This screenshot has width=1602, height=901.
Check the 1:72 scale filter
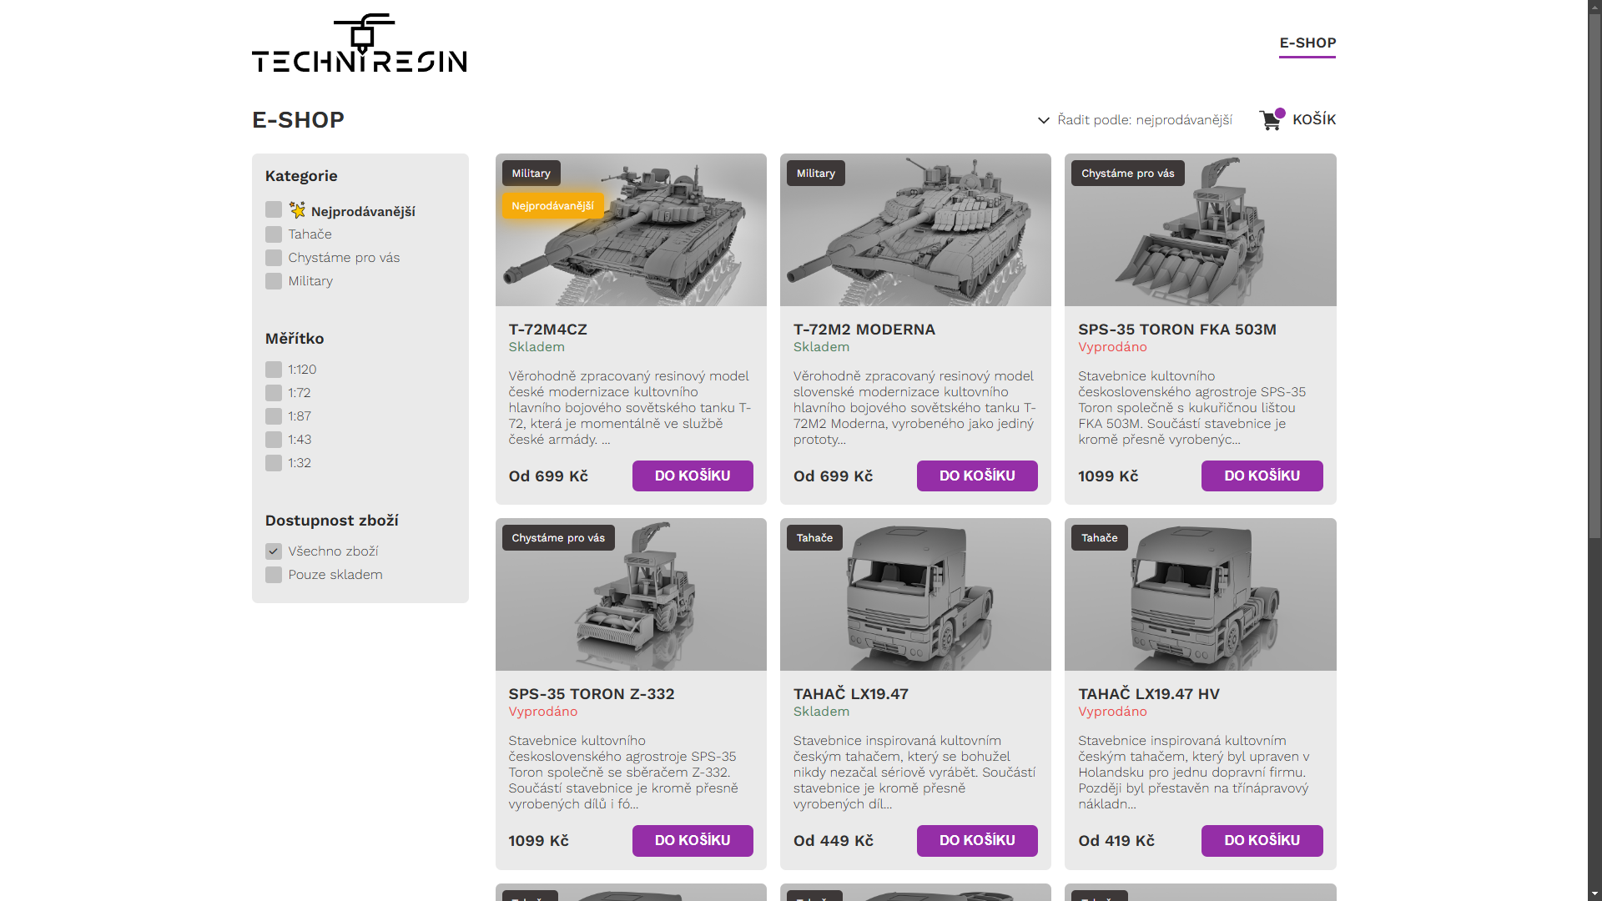[x=274, y=393]
